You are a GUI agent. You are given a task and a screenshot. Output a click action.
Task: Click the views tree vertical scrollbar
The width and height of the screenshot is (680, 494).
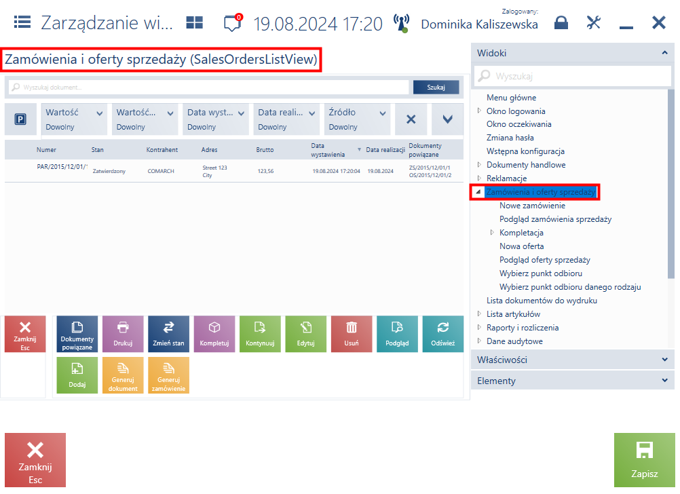point(671,185)
